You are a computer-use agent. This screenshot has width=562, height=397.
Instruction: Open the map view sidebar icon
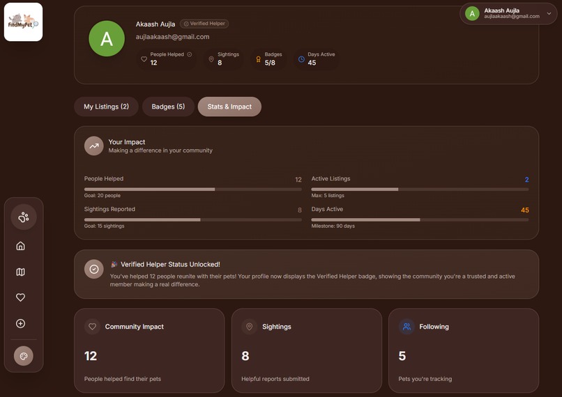20,272
